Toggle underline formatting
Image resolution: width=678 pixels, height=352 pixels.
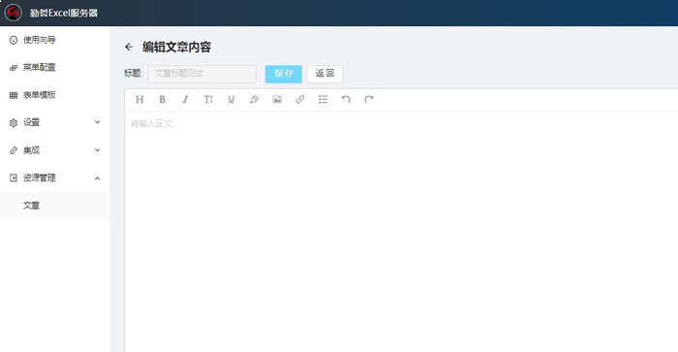tap(231, 100)
